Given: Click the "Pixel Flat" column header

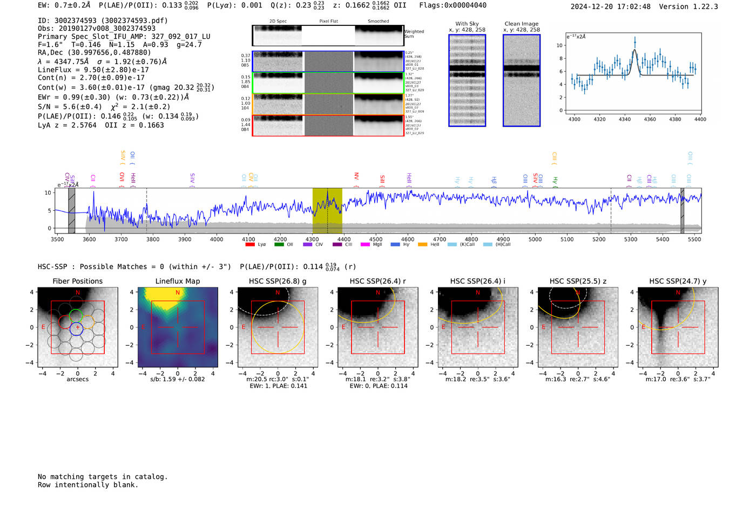Looking at the screenshot, I should coord(328,22).
